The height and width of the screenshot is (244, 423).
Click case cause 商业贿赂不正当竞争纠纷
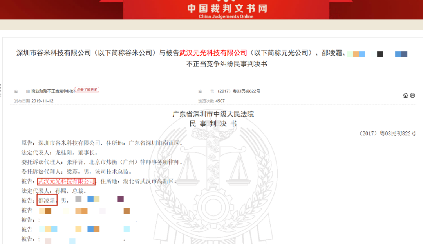(53, 91)
